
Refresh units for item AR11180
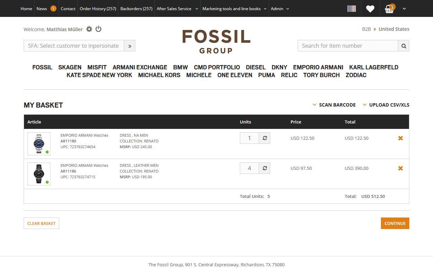(265, 138)
